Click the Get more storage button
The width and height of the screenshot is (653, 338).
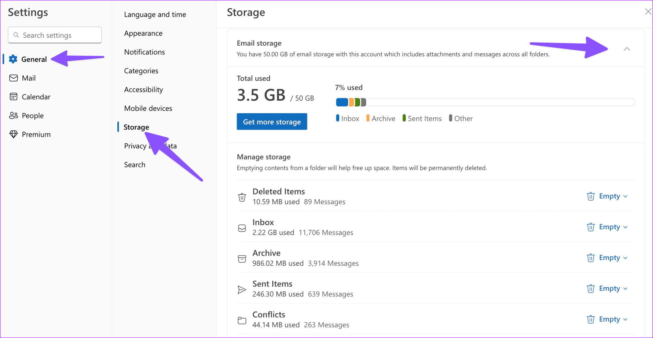pos(272,121)
